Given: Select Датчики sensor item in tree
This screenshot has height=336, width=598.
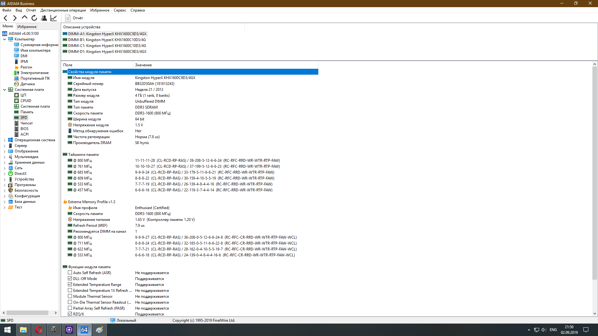Looking at the screenshot, I should (x=27, y=84).
